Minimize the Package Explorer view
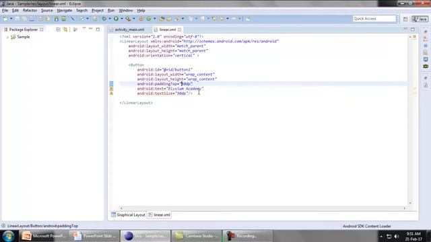This screenshot has width=431, height=242. coord(91,29)
